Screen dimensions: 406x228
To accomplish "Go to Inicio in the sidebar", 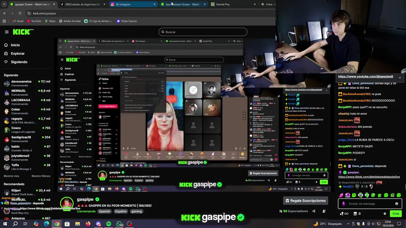I will tap(12, 45).
